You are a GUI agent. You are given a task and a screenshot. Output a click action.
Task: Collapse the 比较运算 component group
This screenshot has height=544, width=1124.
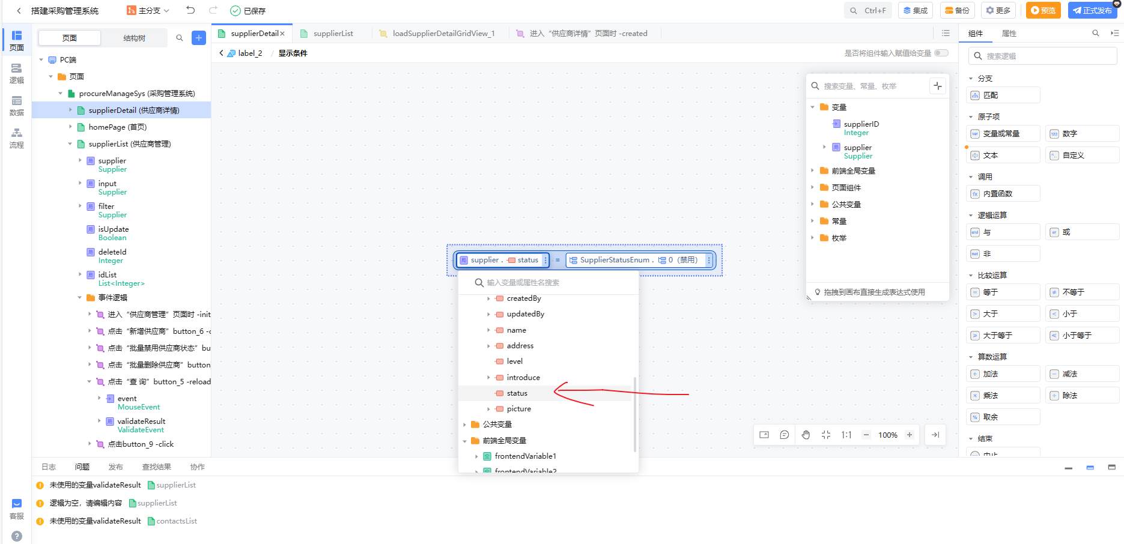(x=971, y=276)
